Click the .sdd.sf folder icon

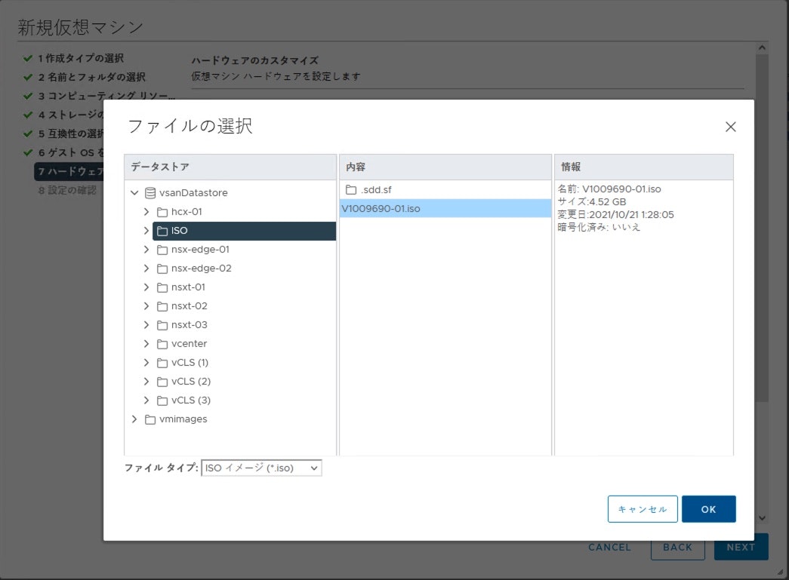click(351, 190)
